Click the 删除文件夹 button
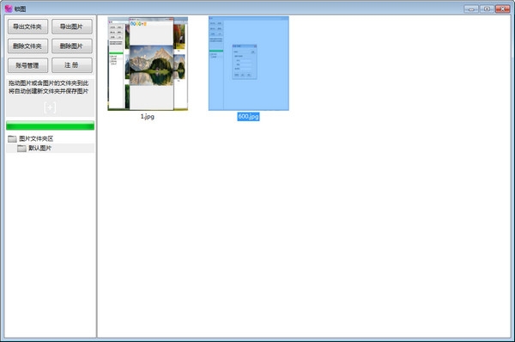Screen dimensions: 515x342 (x=28, y=46)
